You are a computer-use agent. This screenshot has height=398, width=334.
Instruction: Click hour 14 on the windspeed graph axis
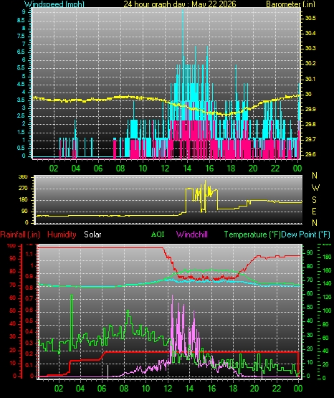pos(187,169)
